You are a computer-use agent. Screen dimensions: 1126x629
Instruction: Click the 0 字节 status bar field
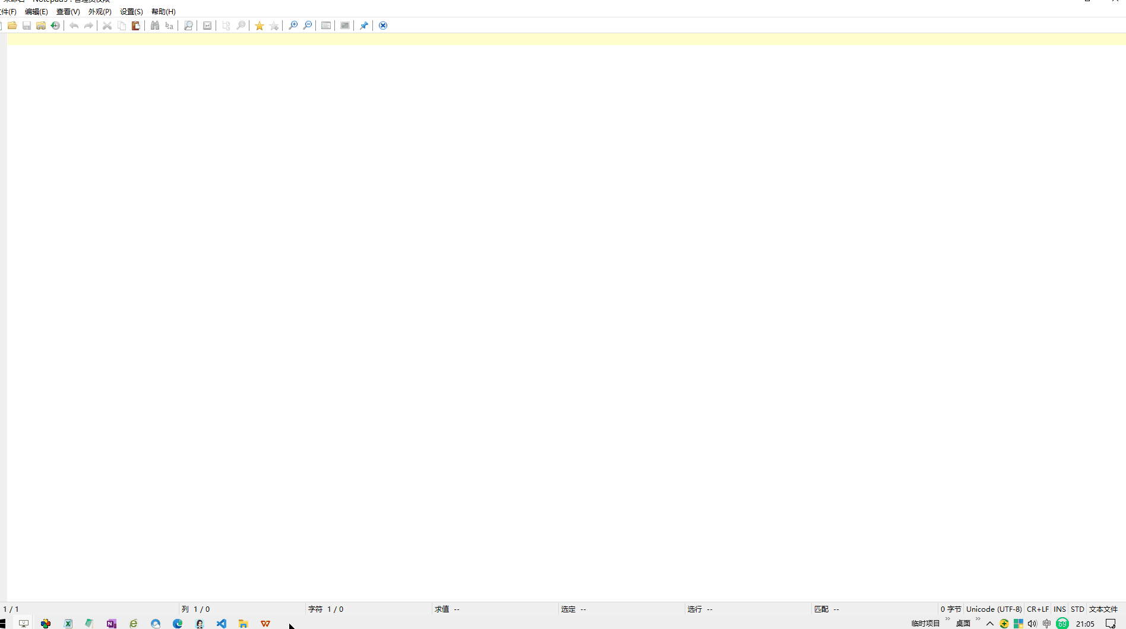click(950, 609)
